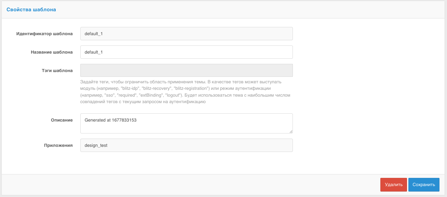Click the Приложения field containing design_test
The image size is (447, 197).
click(186, 145)
